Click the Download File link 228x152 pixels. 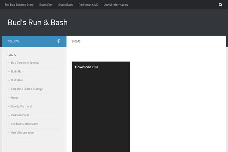(x=87, y=67)
